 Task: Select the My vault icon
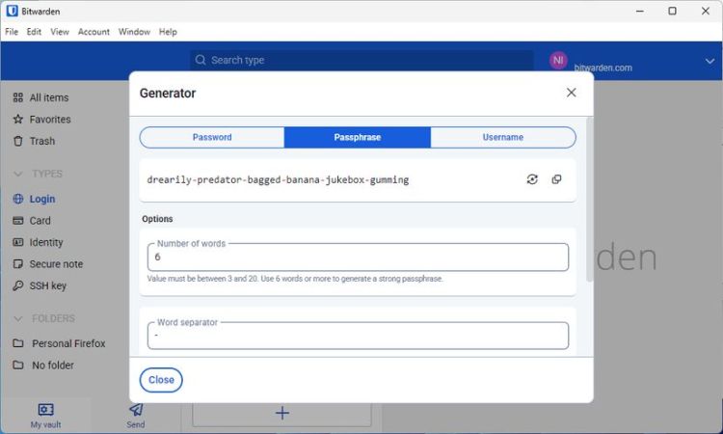click(x=45, y=410)
